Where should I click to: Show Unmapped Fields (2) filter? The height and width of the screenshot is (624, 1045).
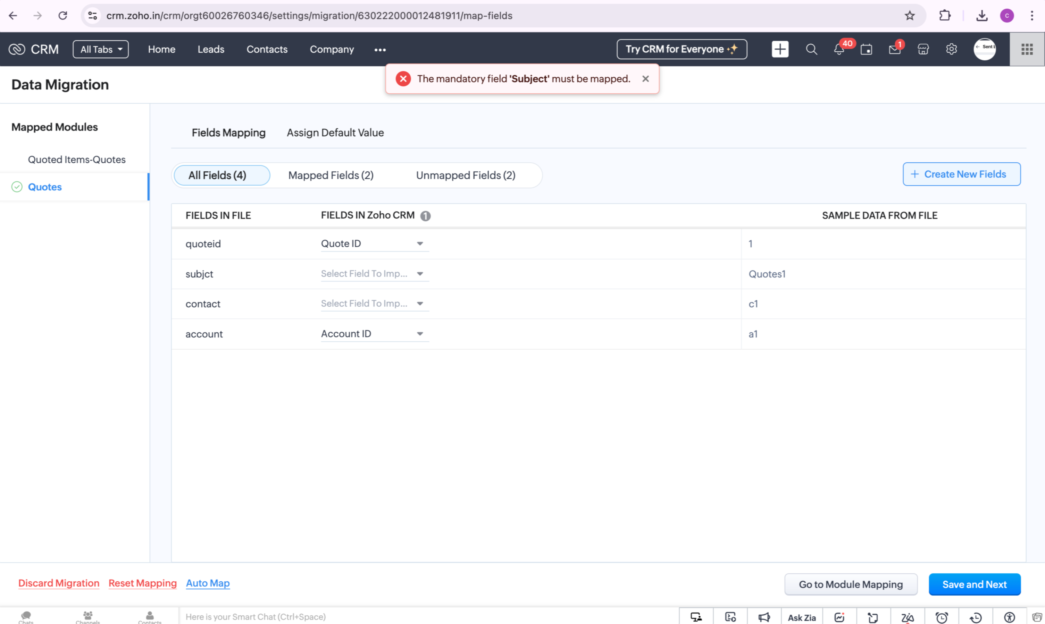point(466,176)
